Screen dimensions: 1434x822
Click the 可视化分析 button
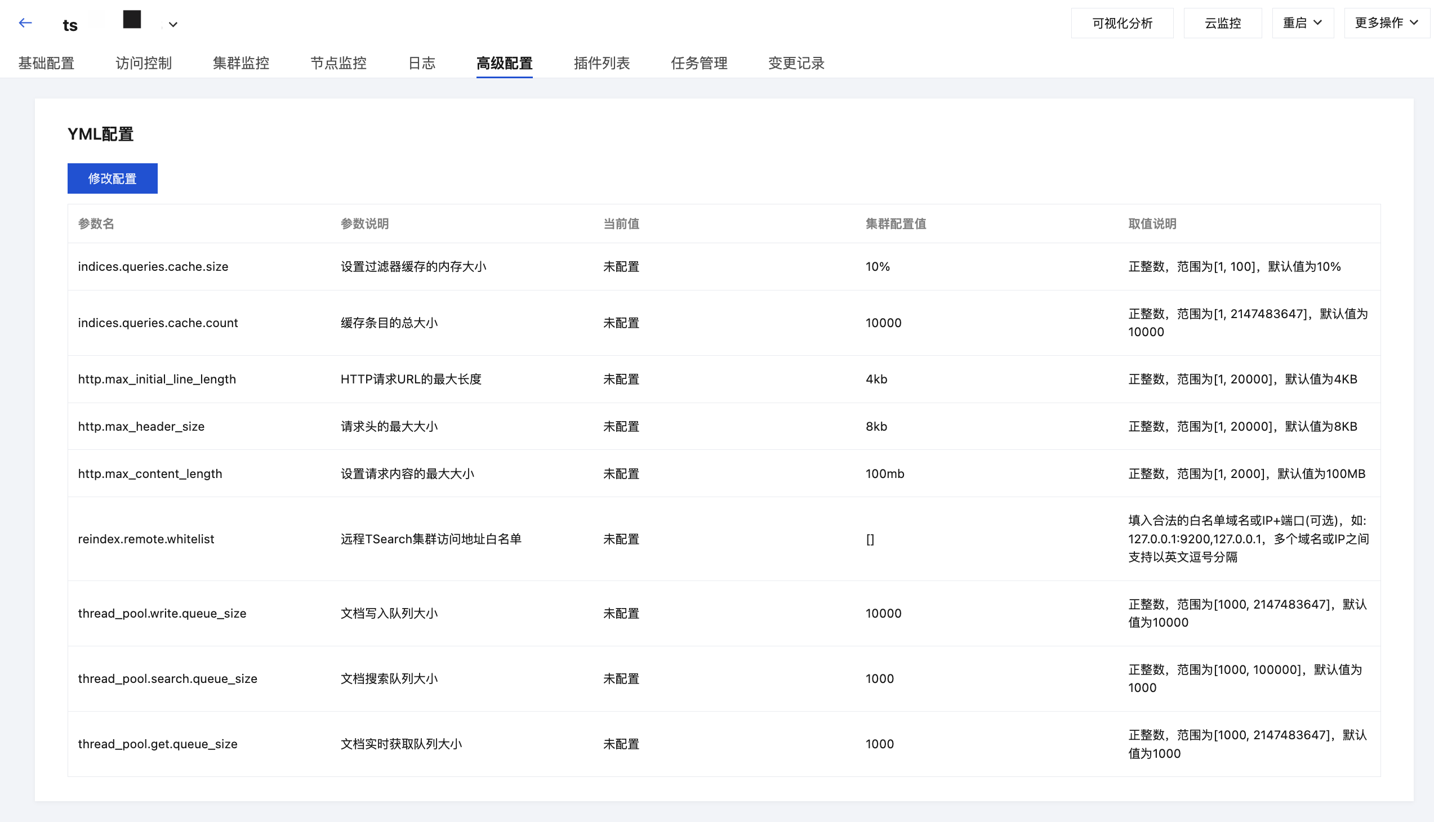pos(1121,23)
